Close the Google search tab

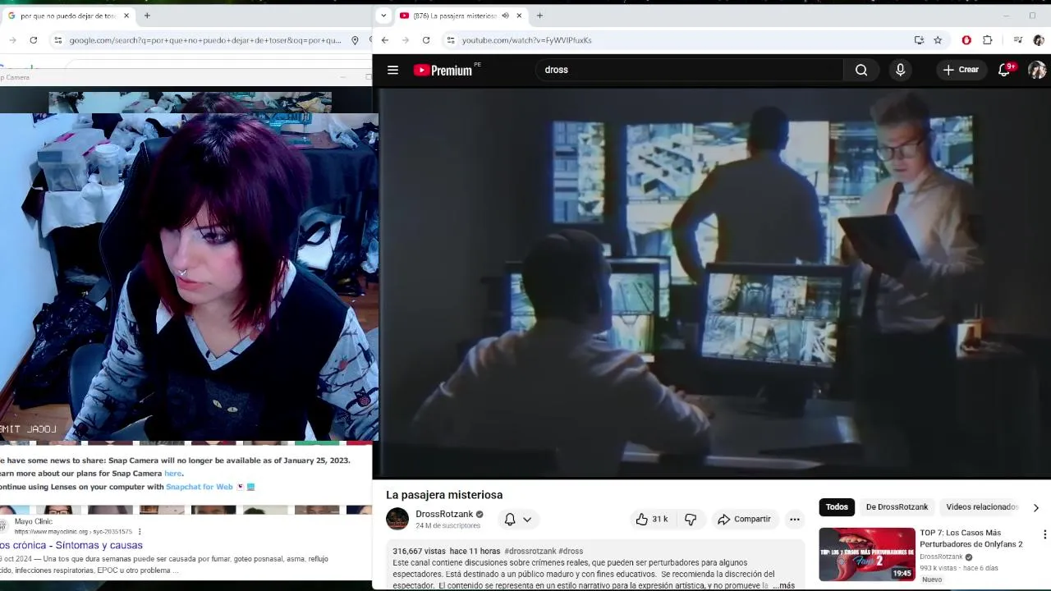coord(126,16)
